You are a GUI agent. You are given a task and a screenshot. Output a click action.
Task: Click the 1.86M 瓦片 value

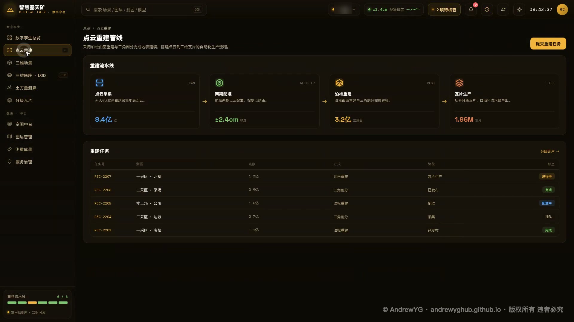pyautogui.click(x=464, y=120)
